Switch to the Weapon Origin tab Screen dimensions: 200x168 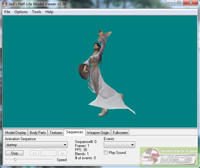click(98, 133)
